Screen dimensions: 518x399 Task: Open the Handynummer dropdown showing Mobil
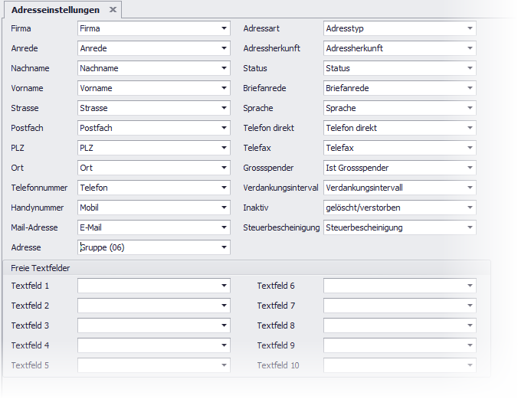tap(224, 208)
